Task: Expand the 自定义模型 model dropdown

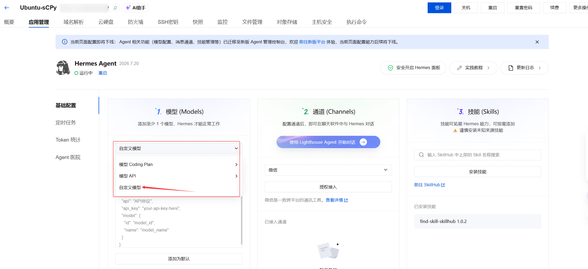Action: click(179, 148)
